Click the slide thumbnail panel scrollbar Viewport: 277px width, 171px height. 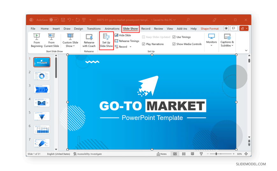56,68
